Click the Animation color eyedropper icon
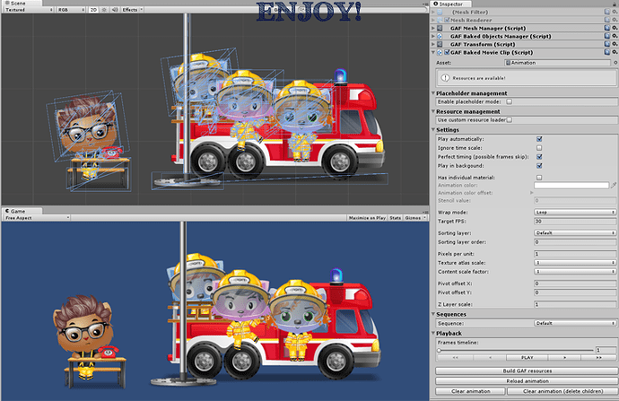Image resolution: width=619 pixels, height=401 pixels. [614, 185]
